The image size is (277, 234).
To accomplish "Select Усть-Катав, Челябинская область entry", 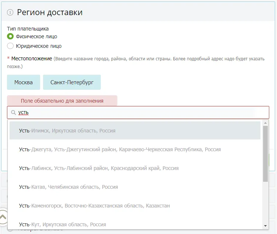I will pos(68,187).
